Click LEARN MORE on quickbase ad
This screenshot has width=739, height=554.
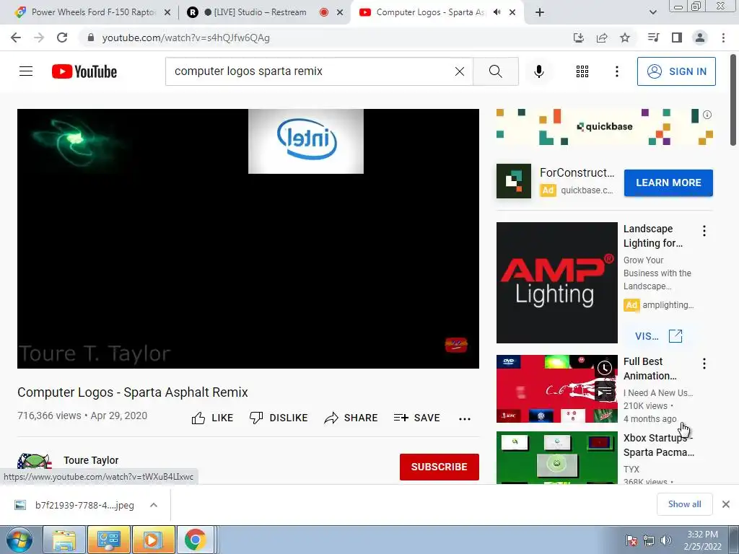click(x=668, y=183)
